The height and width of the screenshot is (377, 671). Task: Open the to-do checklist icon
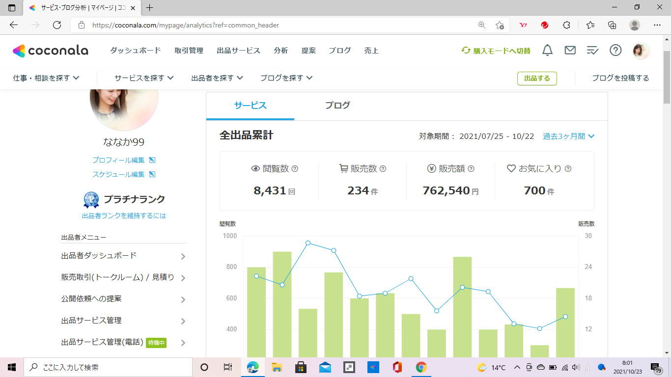593,50
